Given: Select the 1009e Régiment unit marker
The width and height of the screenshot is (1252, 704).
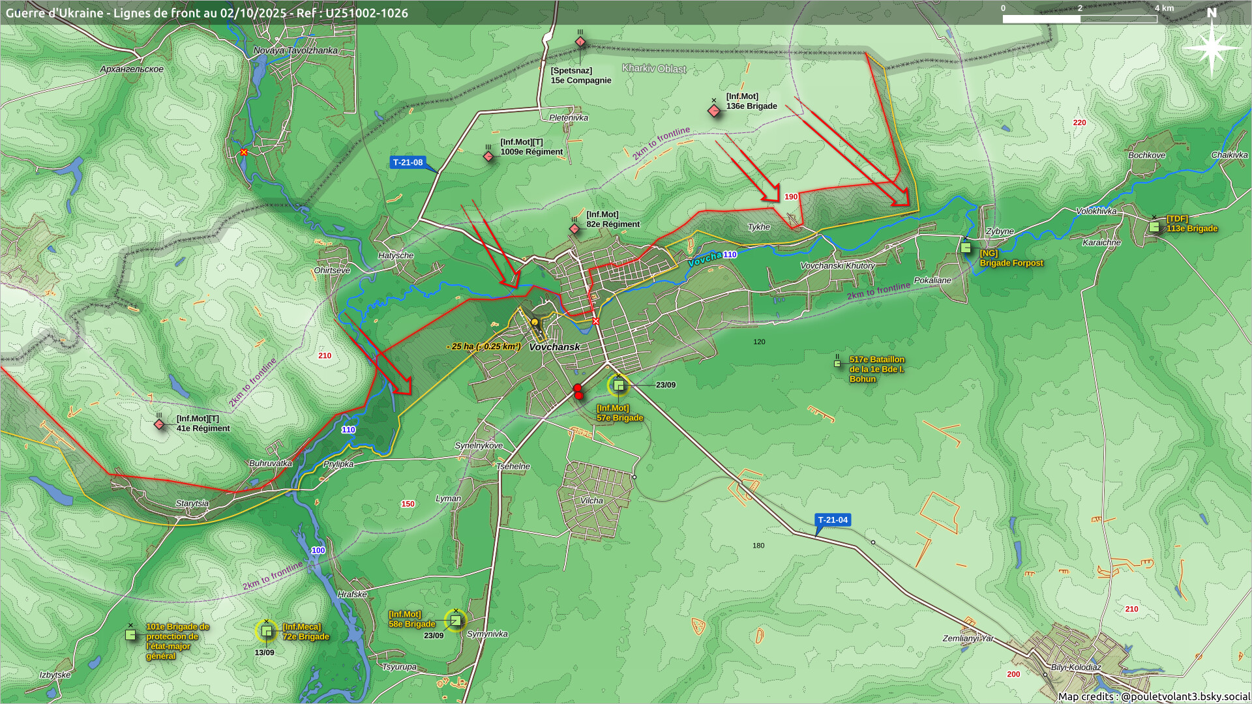Looking at the screenshot, I should click(488, 156).
